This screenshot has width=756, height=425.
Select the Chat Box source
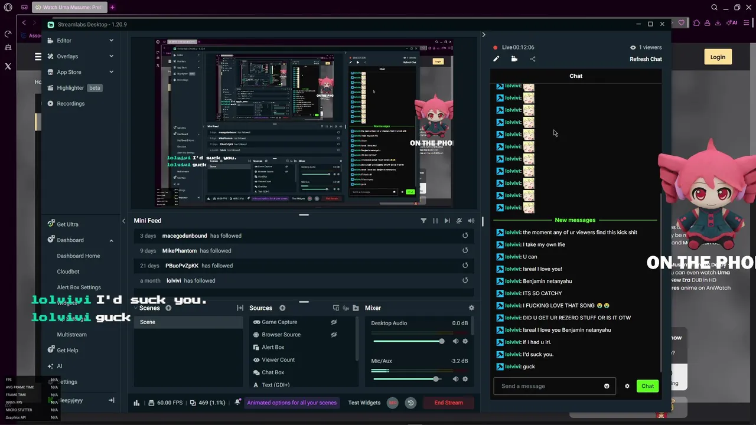click(273, 372)
